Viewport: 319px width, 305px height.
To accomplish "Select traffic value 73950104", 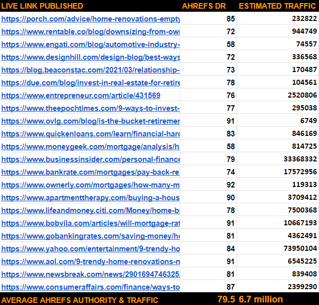I will click(x=300, y=249).
